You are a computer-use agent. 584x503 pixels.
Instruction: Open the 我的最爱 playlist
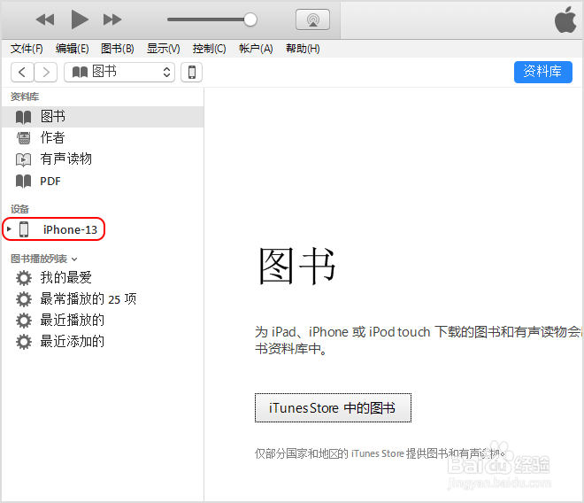coord(103,277)
